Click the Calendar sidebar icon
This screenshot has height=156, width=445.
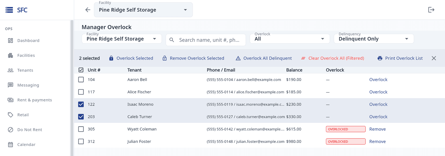(11, 145)
